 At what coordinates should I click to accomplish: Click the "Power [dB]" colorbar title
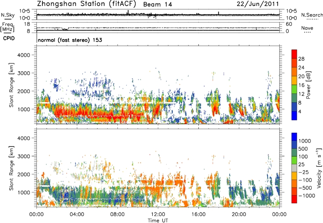click(308, 85)
